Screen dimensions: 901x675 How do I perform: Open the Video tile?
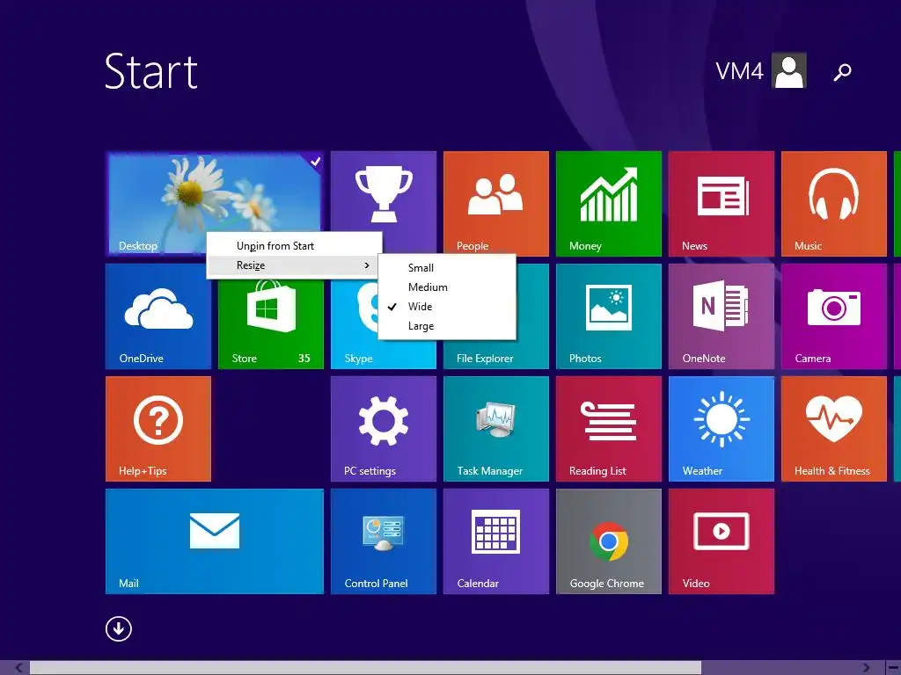tap(722, 541)
